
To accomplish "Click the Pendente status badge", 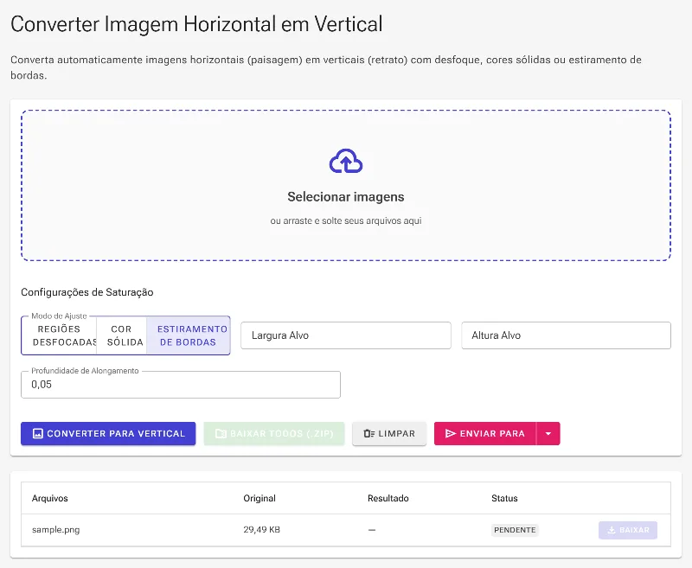I will click(x=515, y=530).
